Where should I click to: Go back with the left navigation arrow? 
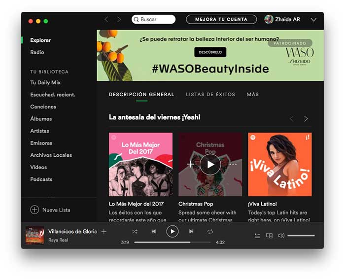click(x=106, y=19)
